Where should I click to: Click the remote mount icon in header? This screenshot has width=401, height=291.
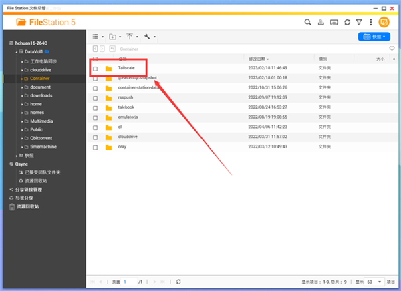(334, 22)
